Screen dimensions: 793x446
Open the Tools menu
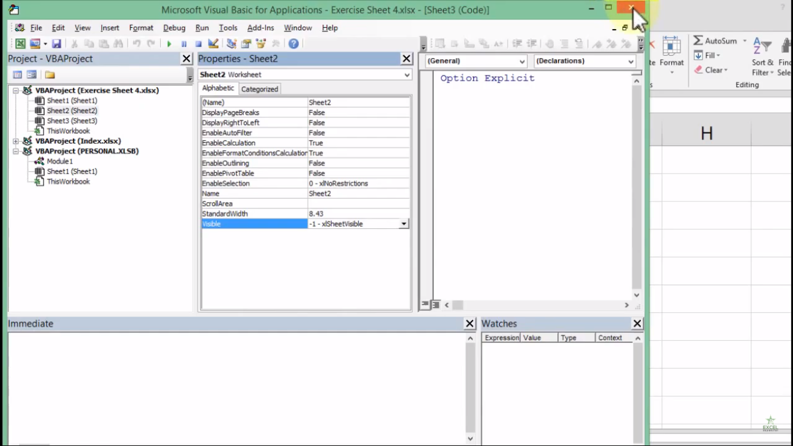(x=228, y=28)
